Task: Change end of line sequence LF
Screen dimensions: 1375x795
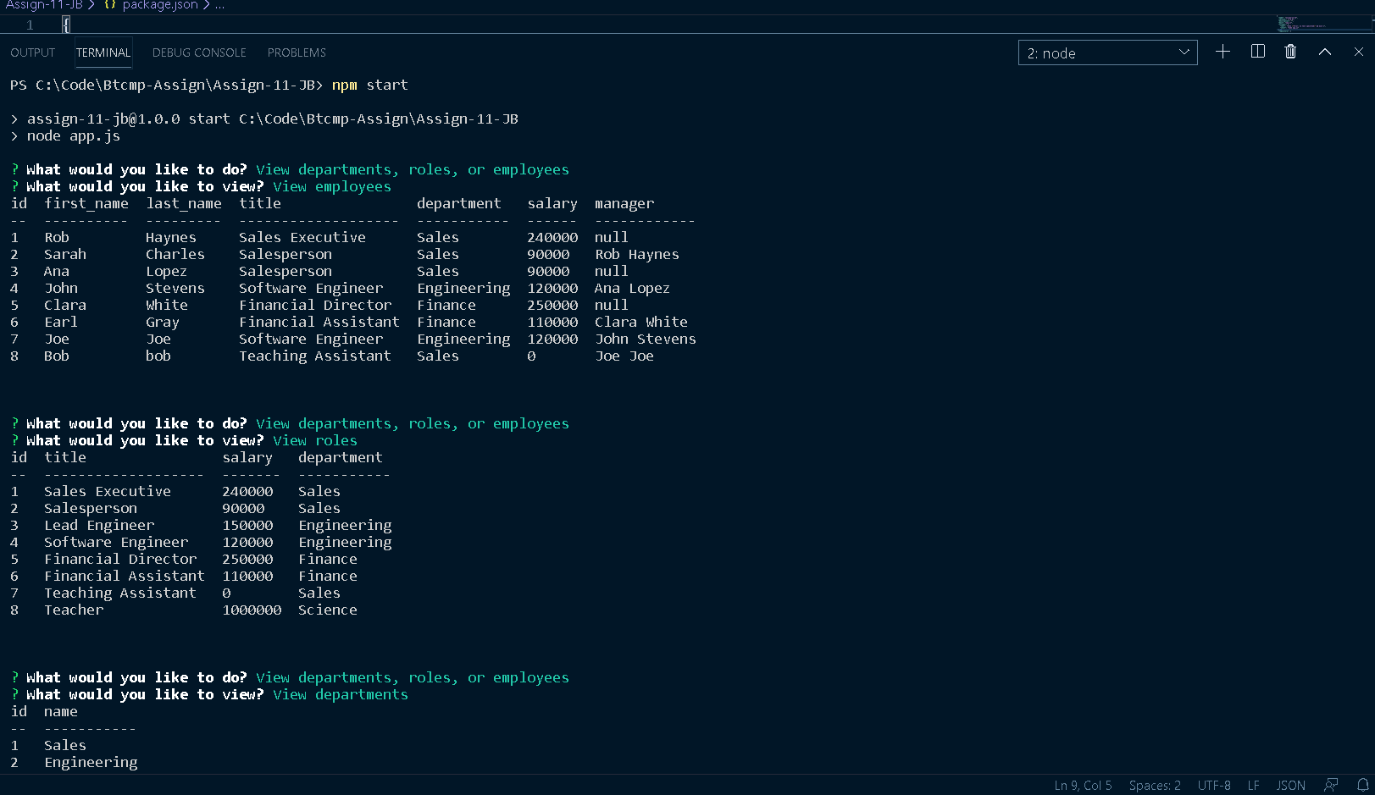Action: (1253, 785)
